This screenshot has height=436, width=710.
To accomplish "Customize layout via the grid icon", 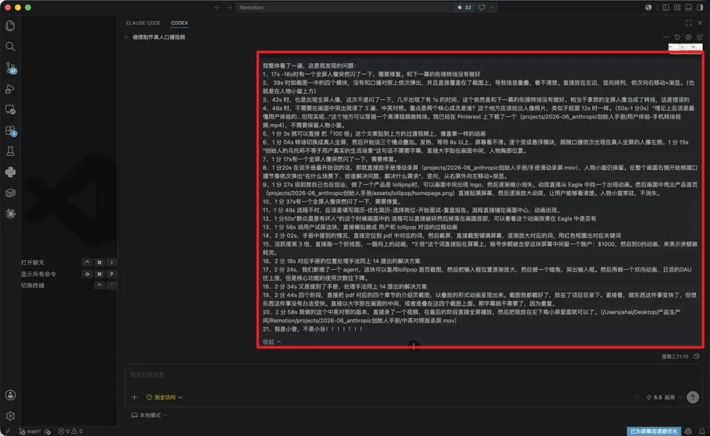I will click(677, 7).
